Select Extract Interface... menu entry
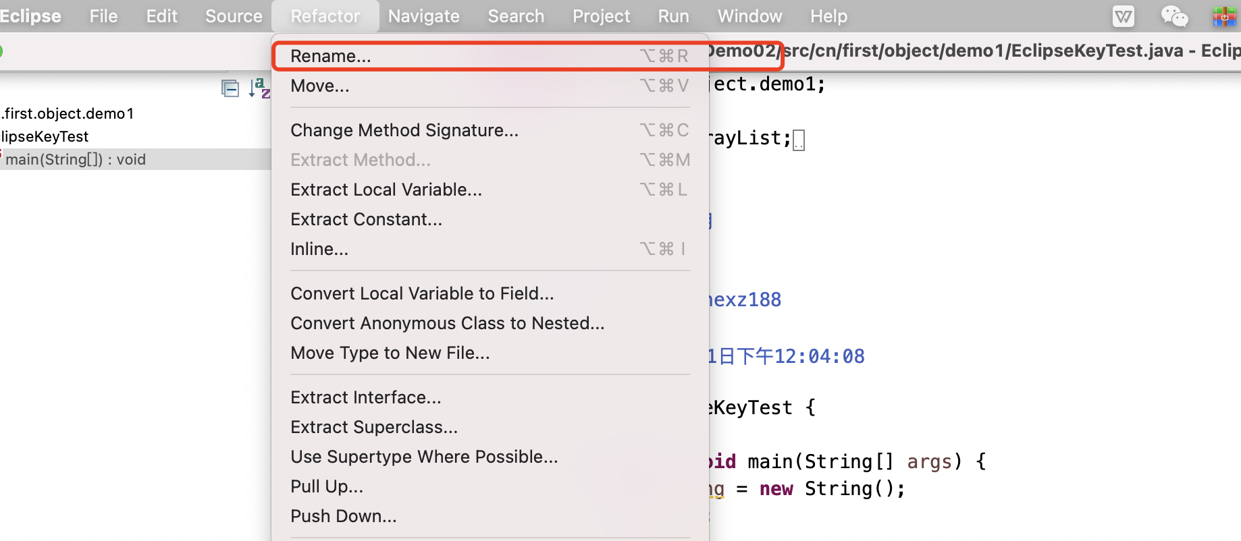 tap(490, 397)
